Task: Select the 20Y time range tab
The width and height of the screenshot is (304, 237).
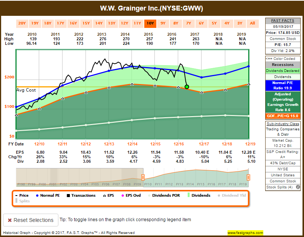Action: point(22,23)
